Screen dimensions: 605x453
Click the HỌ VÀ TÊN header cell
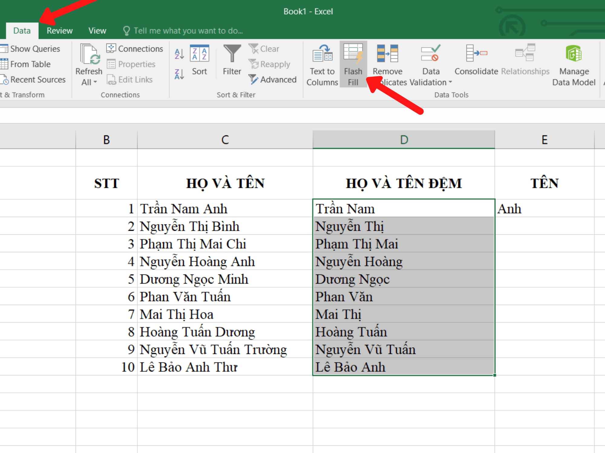[225, 183]
